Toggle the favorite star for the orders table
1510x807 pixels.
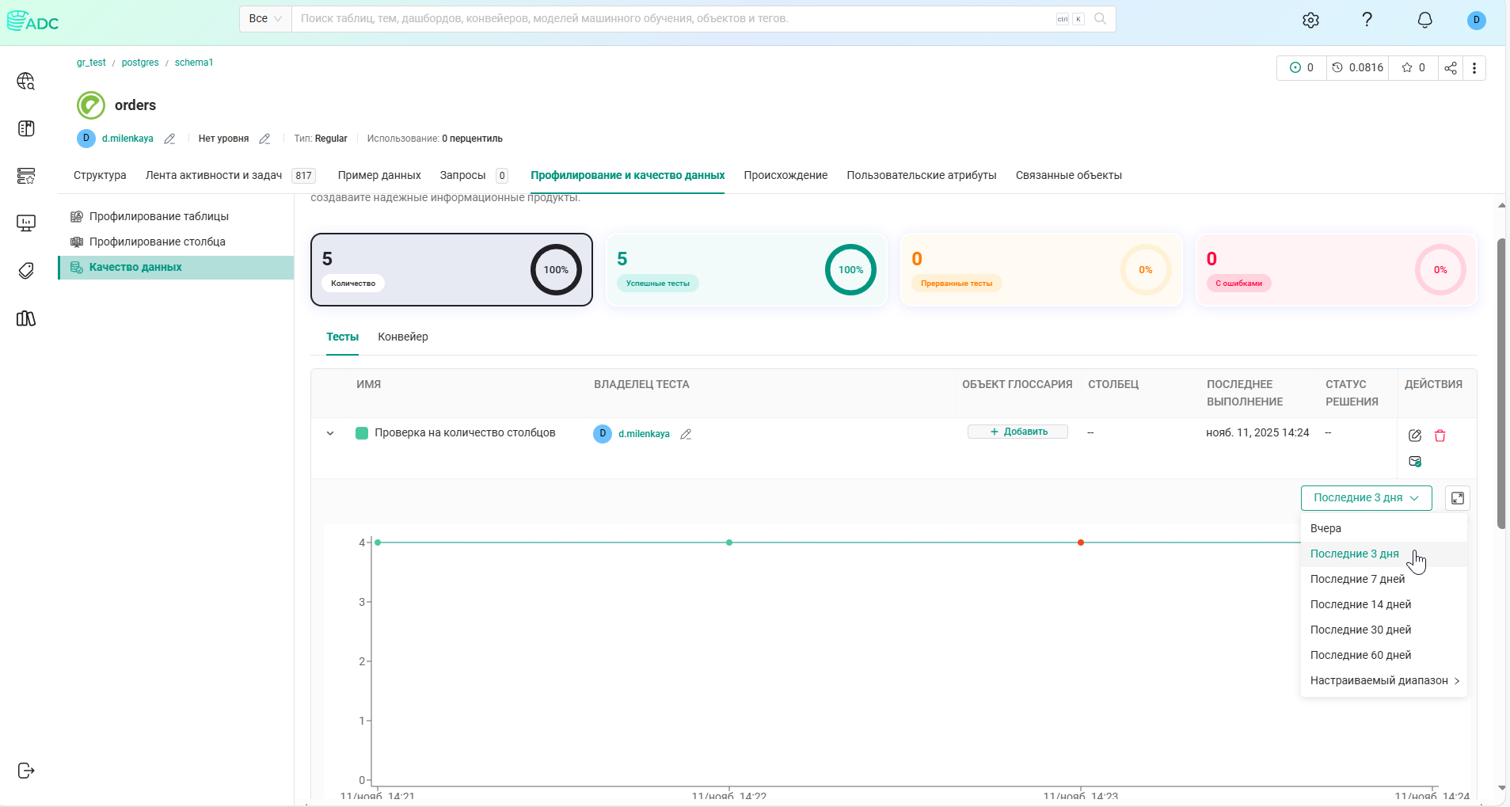(x=1406, y=67)
